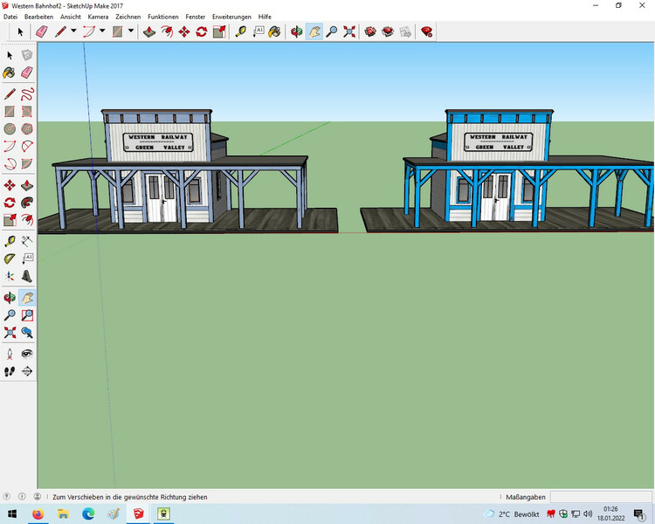Select the Protractor tool in left toolbar

(10, 259)
